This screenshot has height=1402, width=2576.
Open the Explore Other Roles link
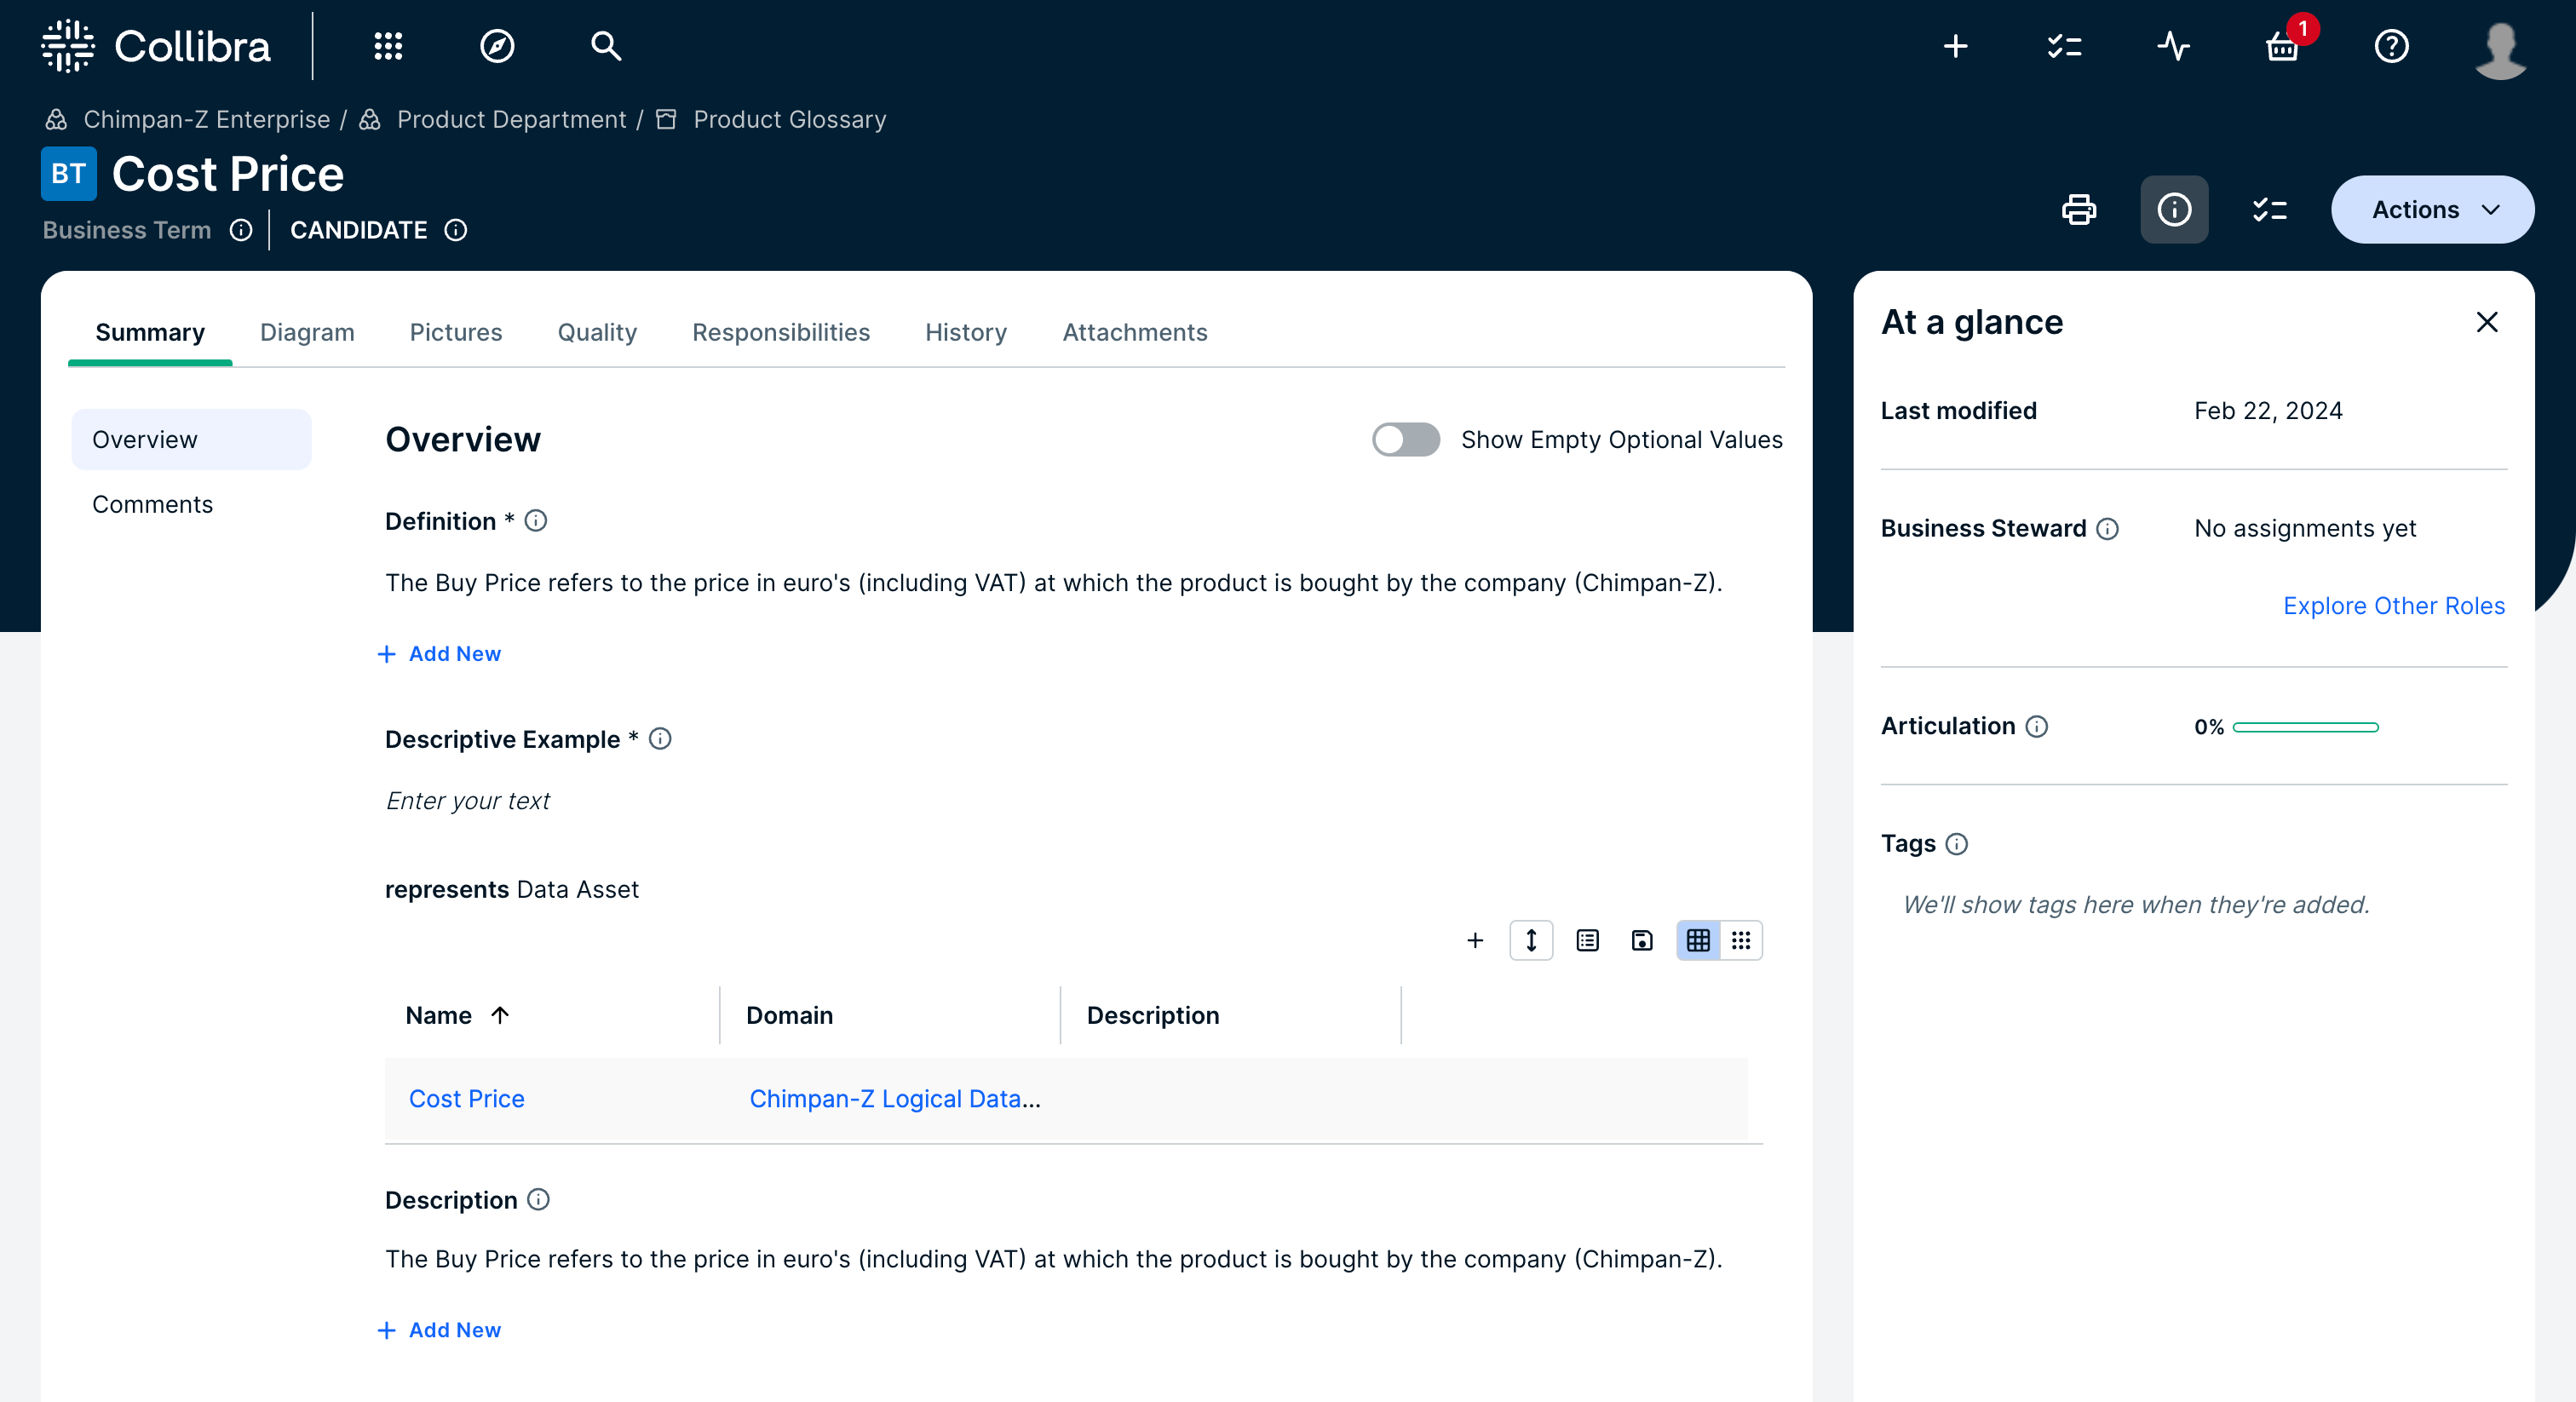pyautogui.click(x=2394, y=606)
